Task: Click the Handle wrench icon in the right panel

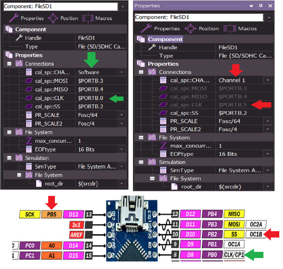Action: coord(152,47)
